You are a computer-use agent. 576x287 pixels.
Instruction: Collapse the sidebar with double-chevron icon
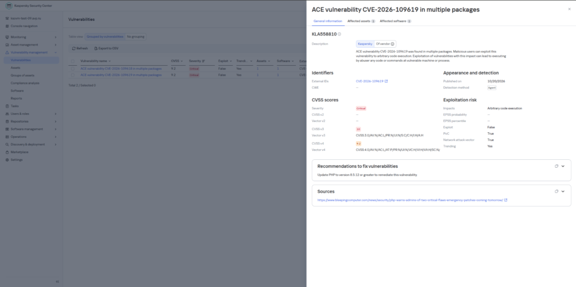coord(57,281)
